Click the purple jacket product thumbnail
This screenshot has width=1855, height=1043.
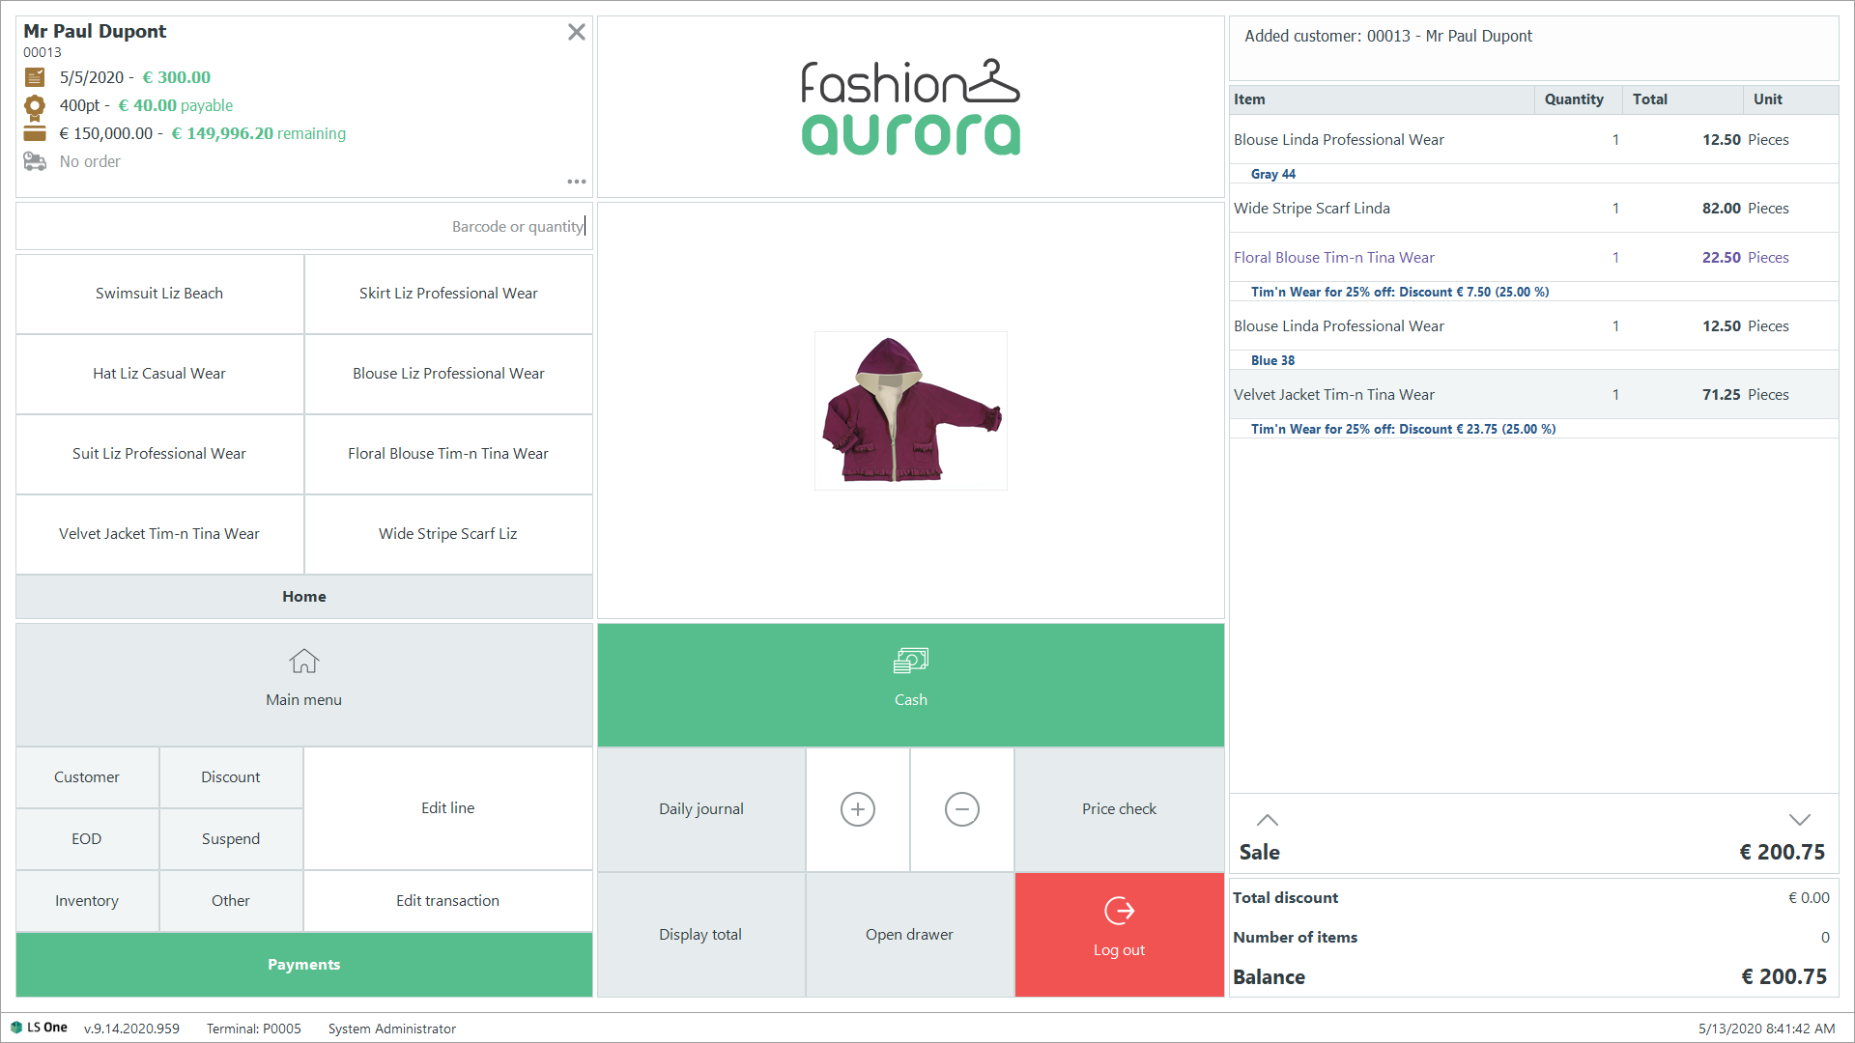pos(910,410)
